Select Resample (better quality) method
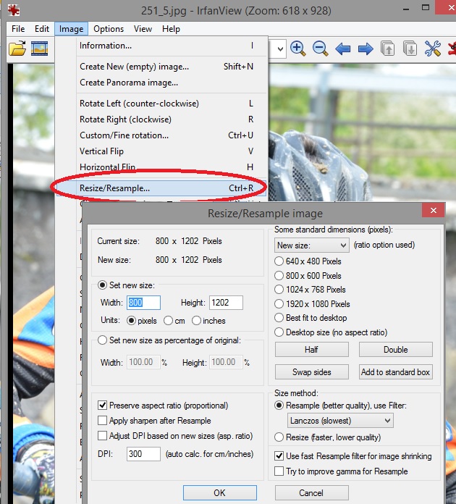 pos(279,406)
